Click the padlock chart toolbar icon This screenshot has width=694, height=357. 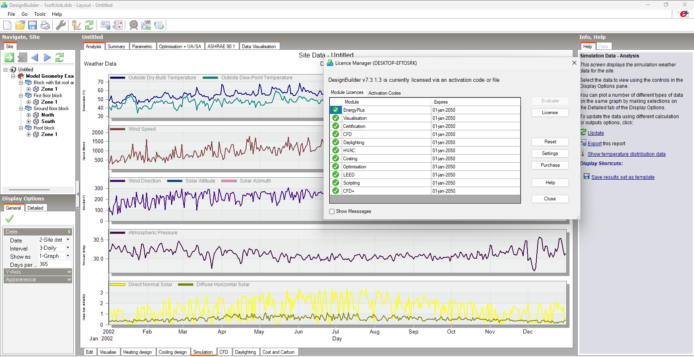(77, 25)
